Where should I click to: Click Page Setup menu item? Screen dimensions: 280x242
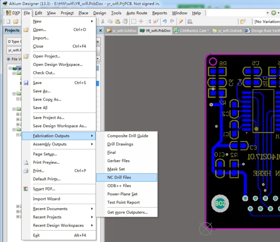coord(58,154)
